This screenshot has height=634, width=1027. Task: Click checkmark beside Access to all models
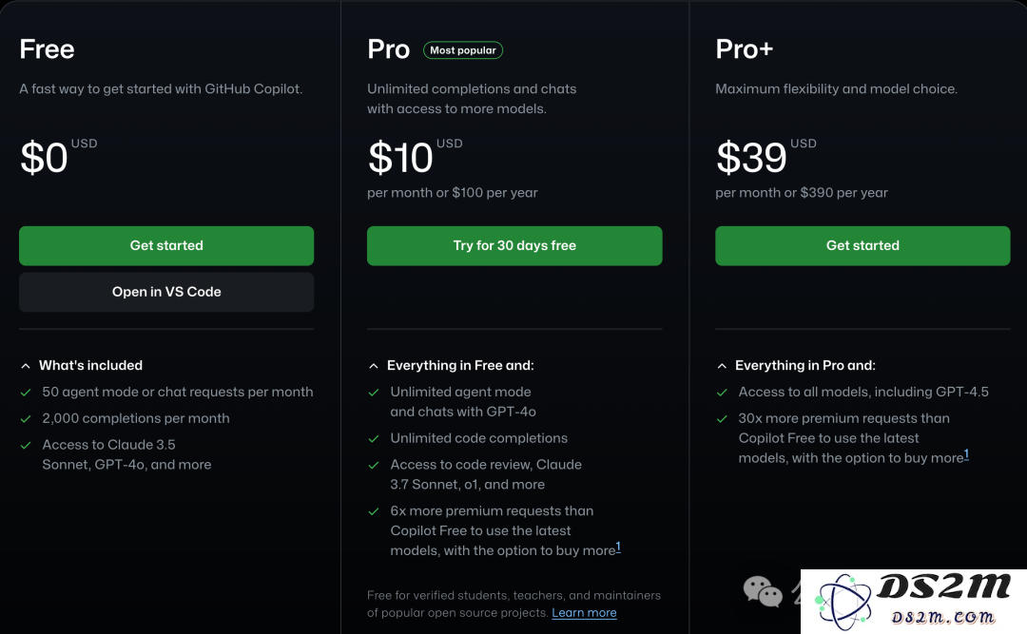click(722, 393)
